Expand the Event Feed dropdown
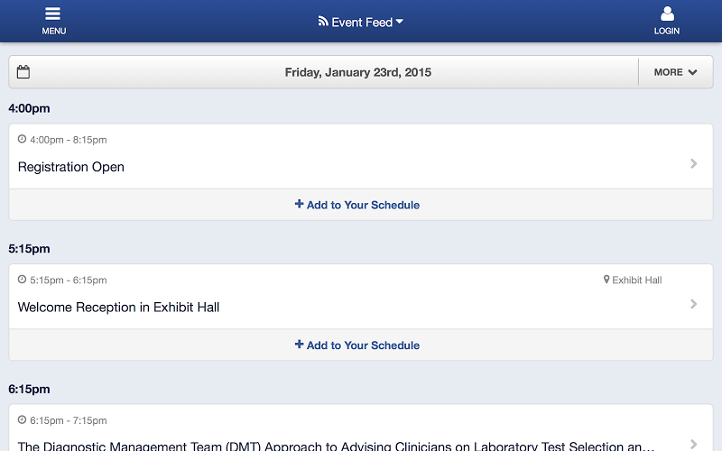Viewport: 722px width, 451px height. 360,22
